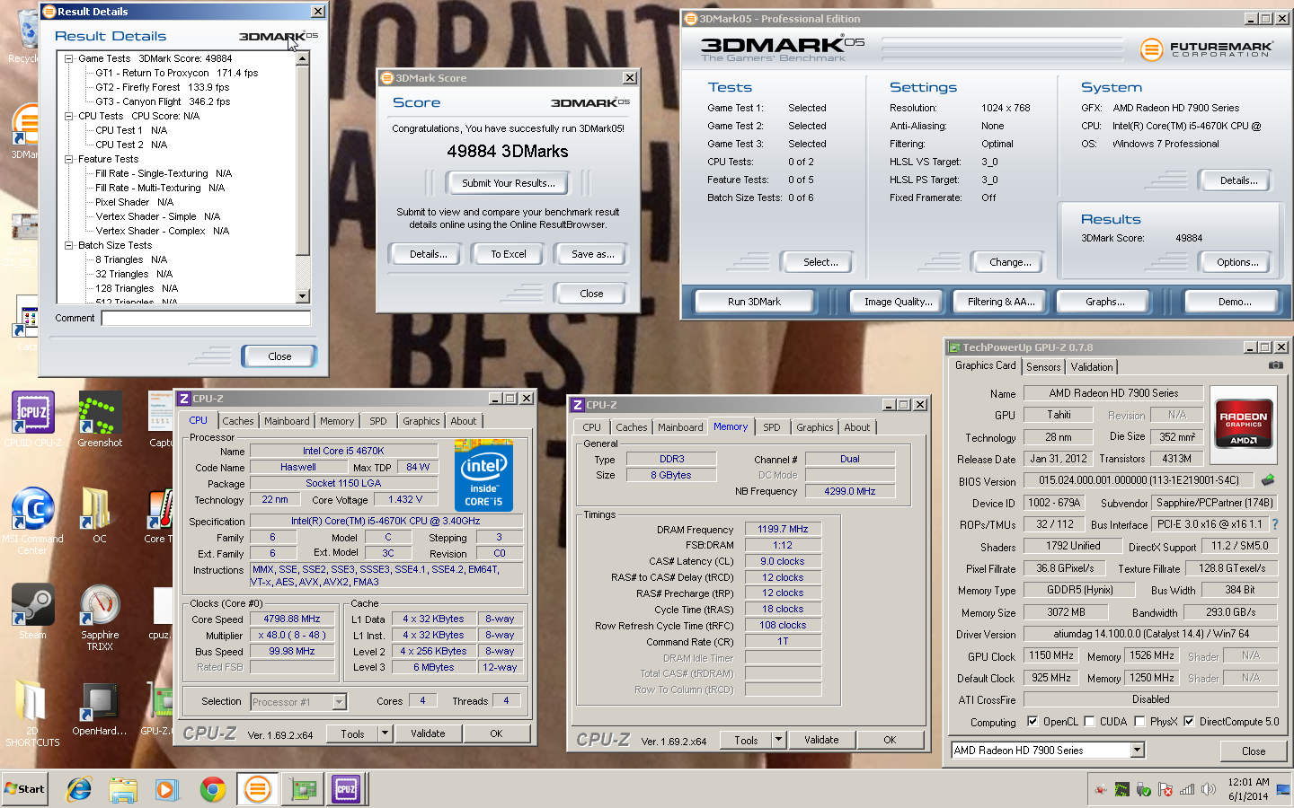1294x808 pixels.
Task: Open Windows Explorer from the taskbar
Action: [x=123, y=789]
